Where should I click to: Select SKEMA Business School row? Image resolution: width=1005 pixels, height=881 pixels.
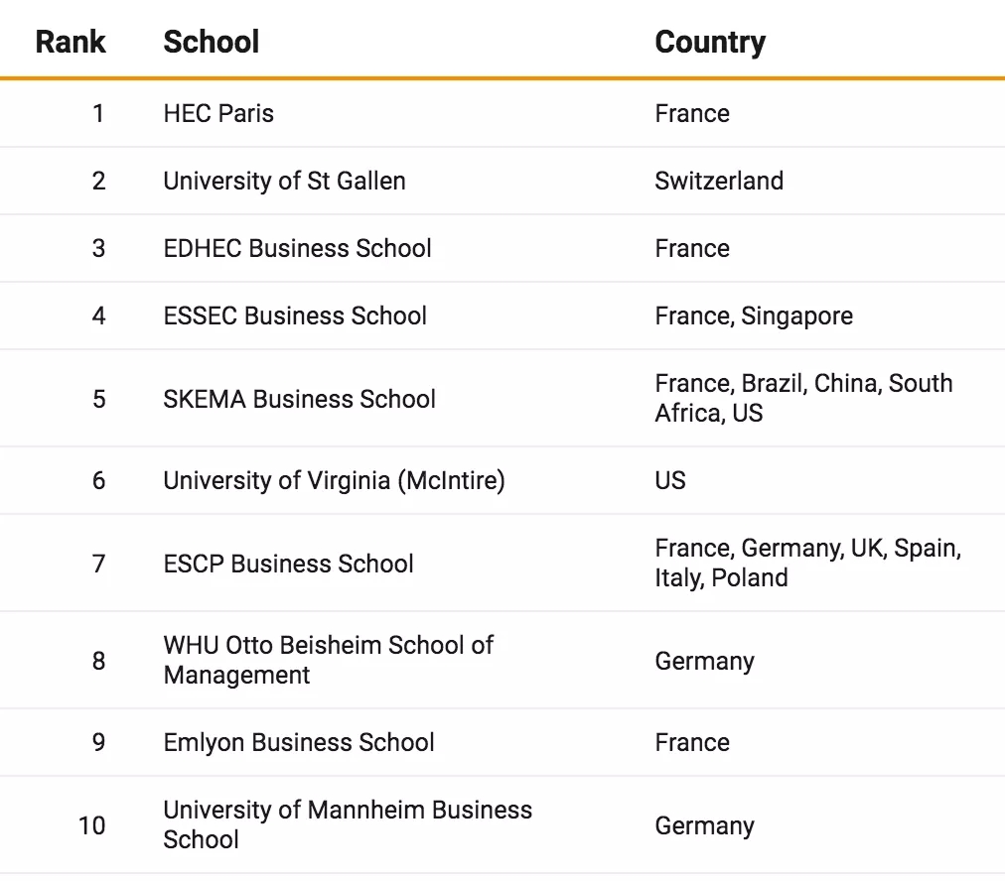(x=502, y=398)
